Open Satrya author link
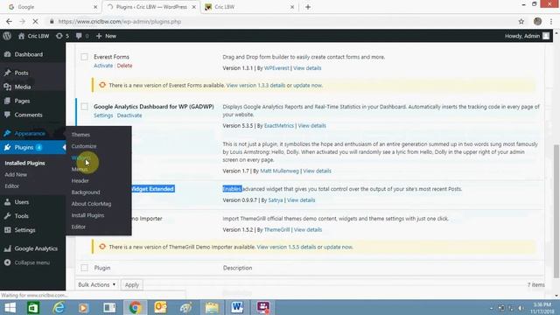 pyautogui.click(x=276, y=200)
